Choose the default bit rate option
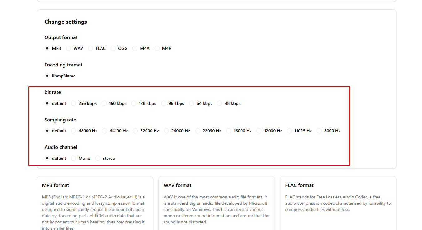This screenshot has width=422, height=230. coord(47,103)
